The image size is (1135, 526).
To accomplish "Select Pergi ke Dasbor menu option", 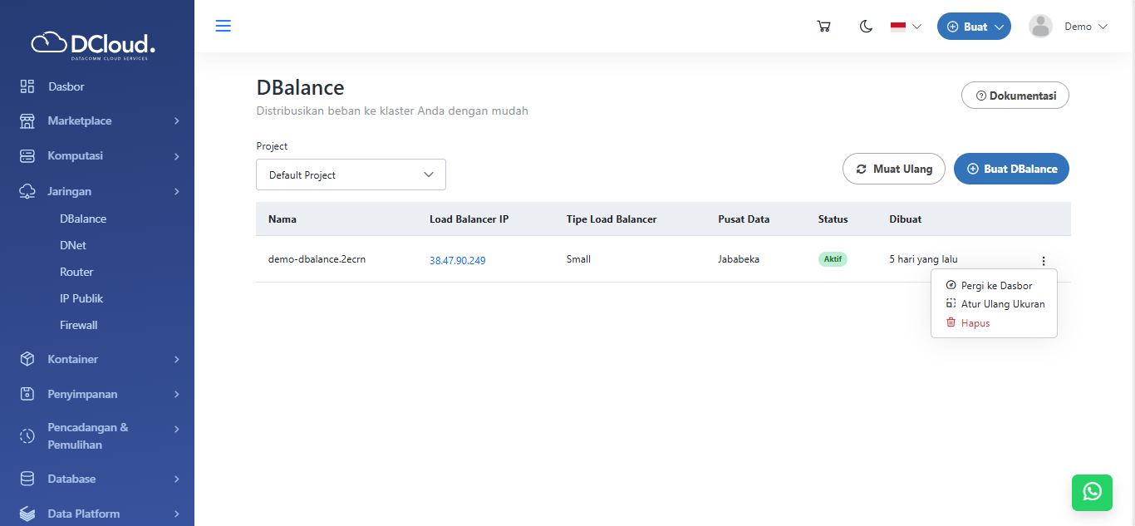I will pos(995,286).
